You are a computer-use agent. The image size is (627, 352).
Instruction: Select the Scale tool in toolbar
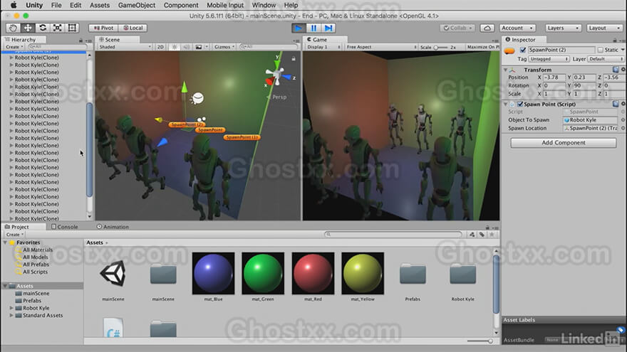click(57, 28)
